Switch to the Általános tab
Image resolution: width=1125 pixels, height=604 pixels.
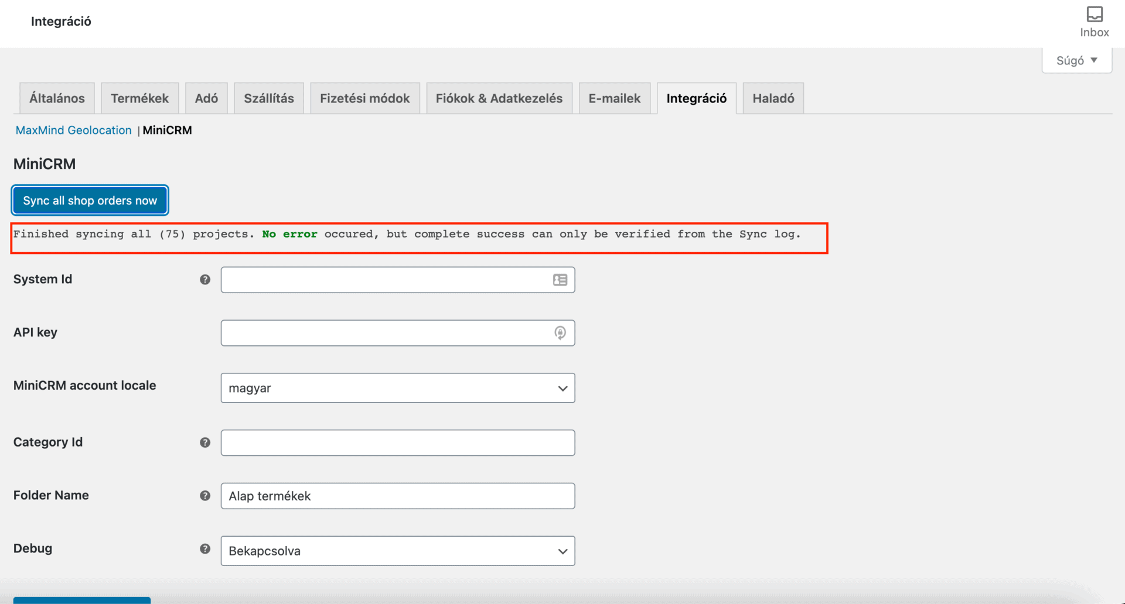(x=57, y=98)
